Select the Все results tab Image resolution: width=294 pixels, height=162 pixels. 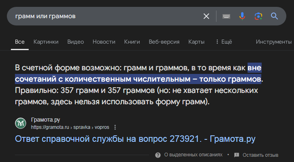pyautogui.click(x=20, y=42)
